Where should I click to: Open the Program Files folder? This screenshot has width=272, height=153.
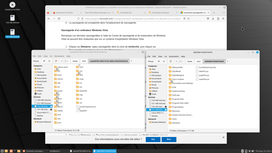[178, 99]
